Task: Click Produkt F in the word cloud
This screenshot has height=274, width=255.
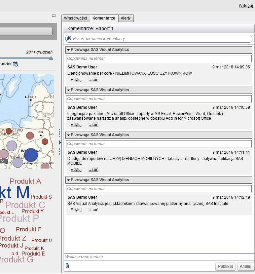Action: (29, 229)
